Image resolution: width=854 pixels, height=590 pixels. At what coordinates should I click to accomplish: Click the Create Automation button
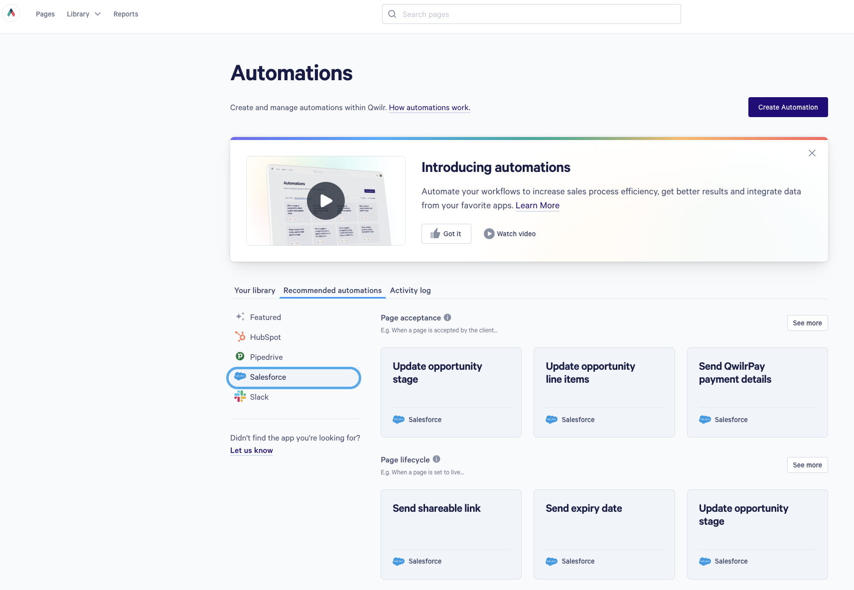point(788,107)
